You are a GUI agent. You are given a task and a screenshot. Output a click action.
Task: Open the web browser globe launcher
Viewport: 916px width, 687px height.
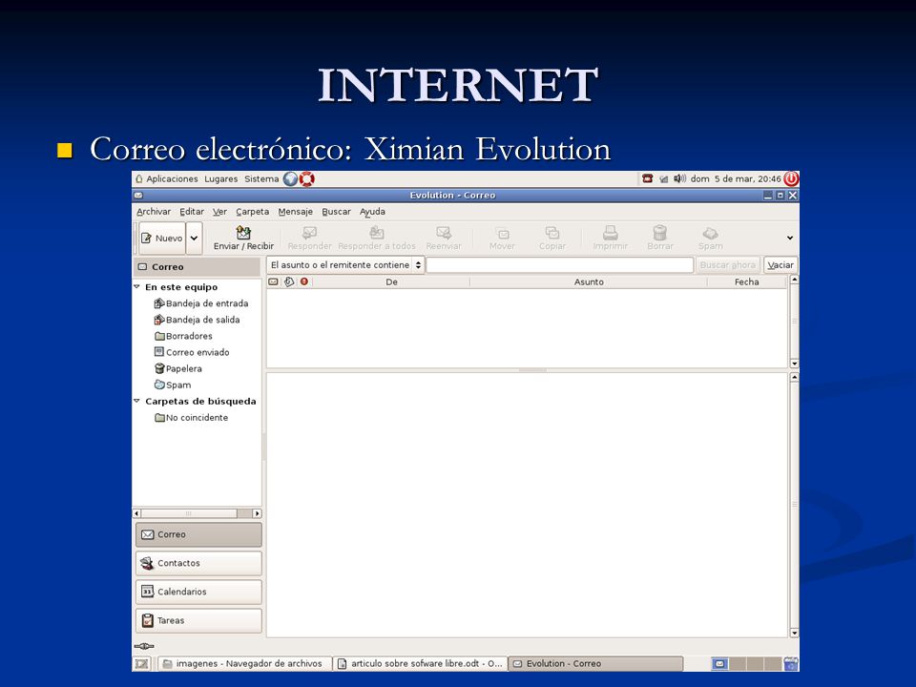coord(290,178)
